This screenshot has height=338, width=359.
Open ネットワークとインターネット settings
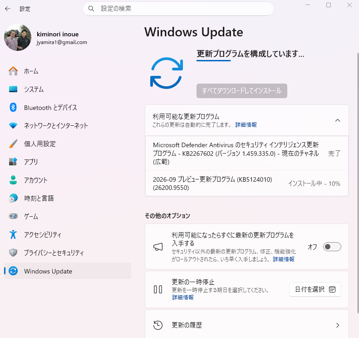point(68,125)
